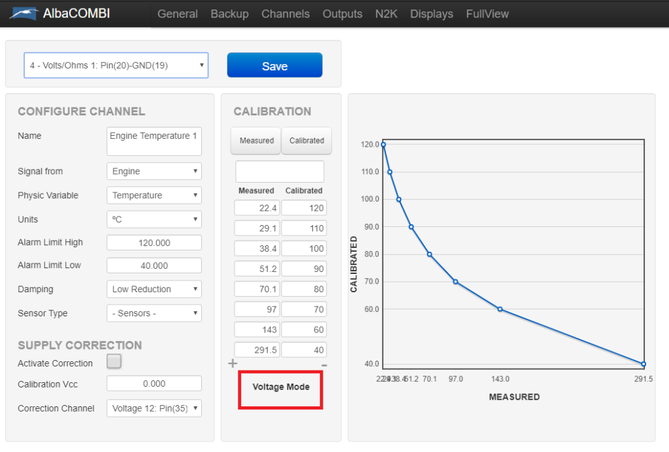The image size is (669, 452).
Task: Click the 291.5 data point on chart
Action: click(x=644, y=364)
